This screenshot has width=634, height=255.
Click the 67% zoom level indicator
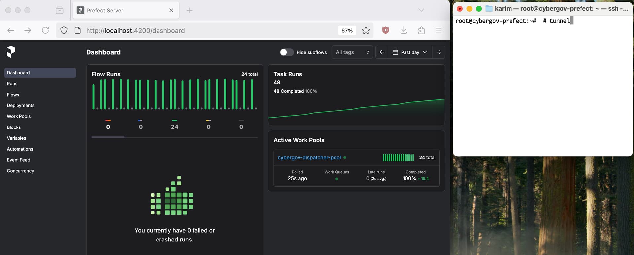(347, 30)
